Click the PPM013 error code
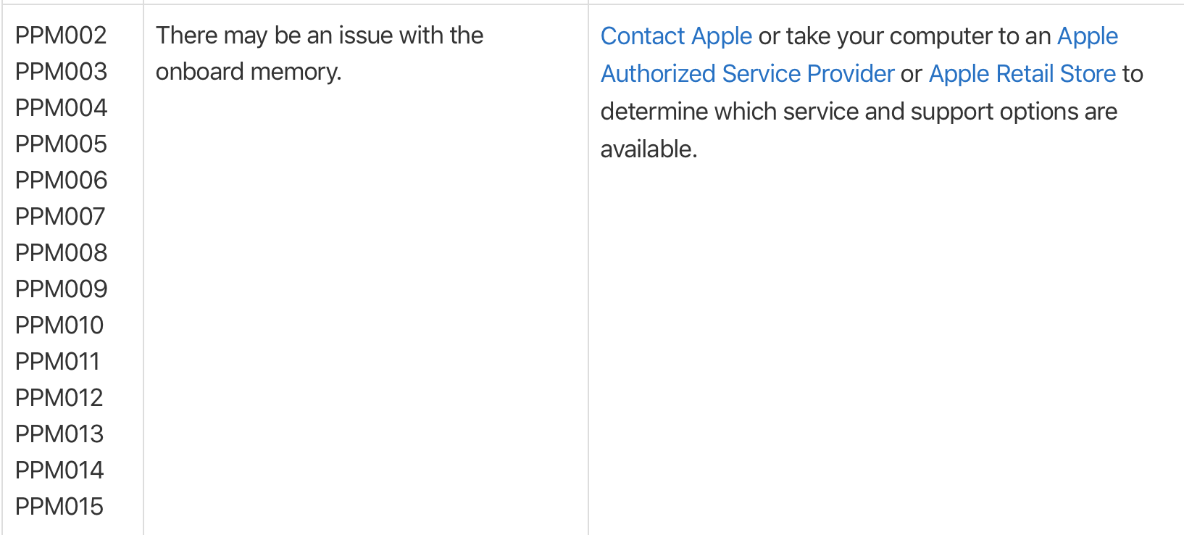Image resolution: width=1184 pixels, height=535 pixels. (x=59, y=434)
